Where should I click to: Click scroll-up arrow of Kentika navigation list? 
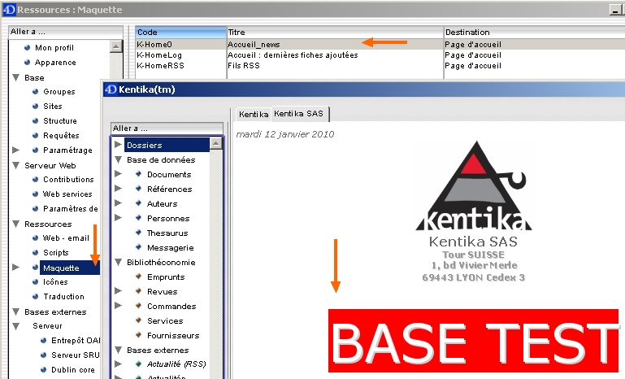point(215,143)
